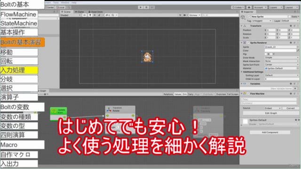Toggle the scene grid visibility icon

click(113, 15)
